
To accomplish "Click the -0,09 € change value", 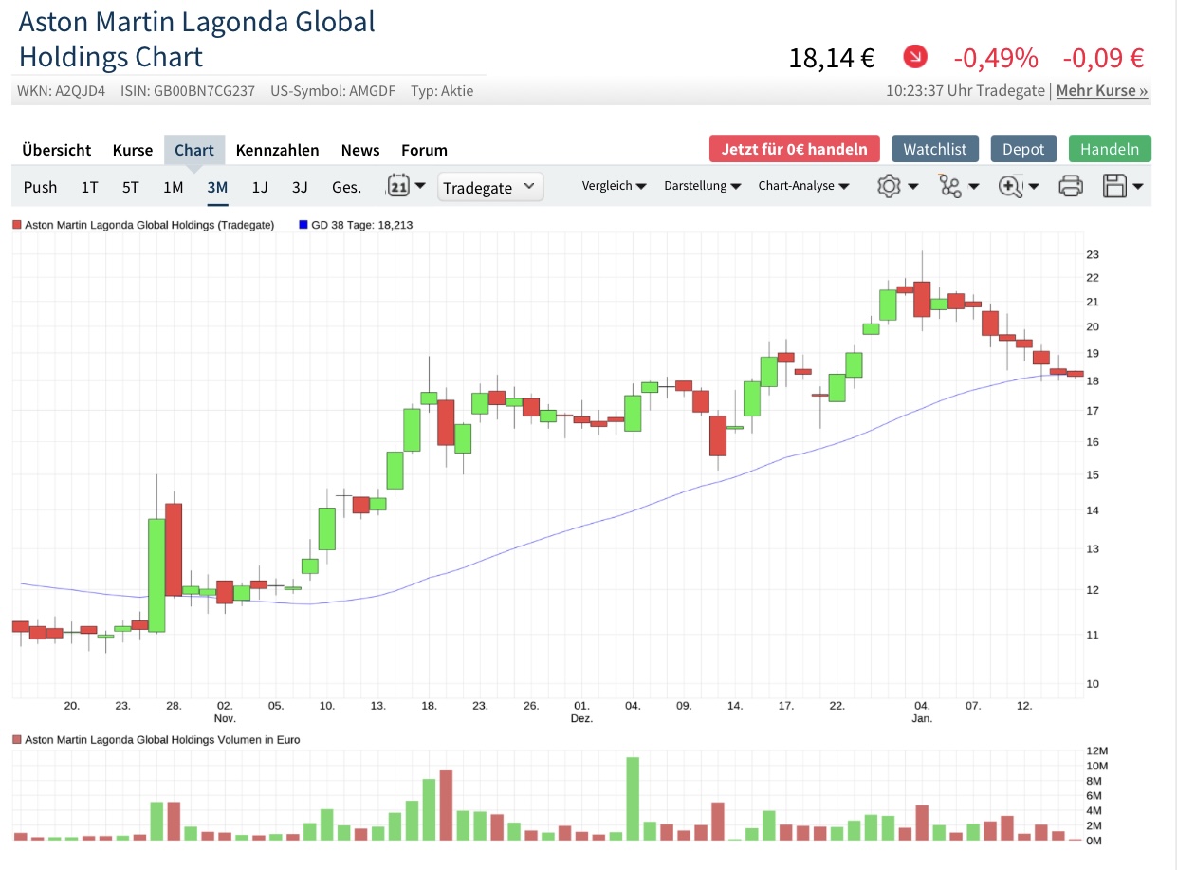I will (x=1103, y=58).
